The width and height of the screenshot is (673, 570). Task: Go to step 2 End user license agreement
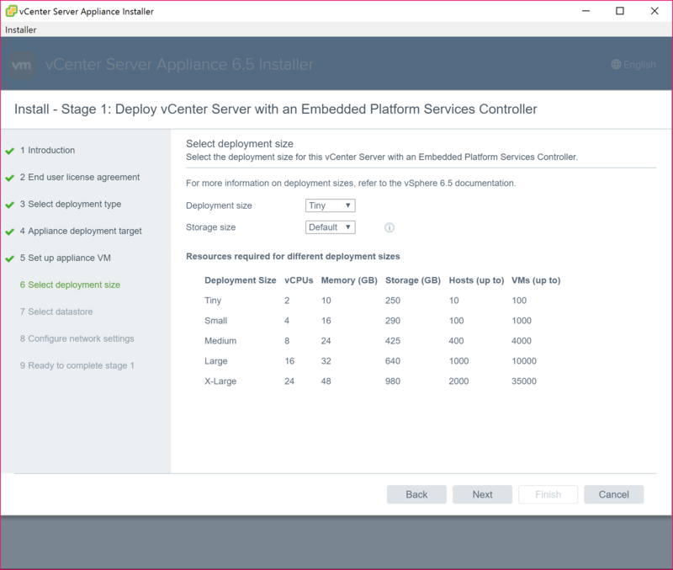click(x=80, y=177)
